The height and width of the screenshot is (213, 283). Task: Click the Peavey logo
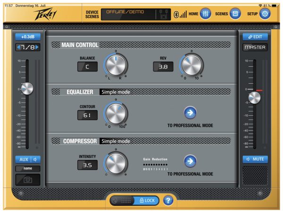tap(45, 14)
